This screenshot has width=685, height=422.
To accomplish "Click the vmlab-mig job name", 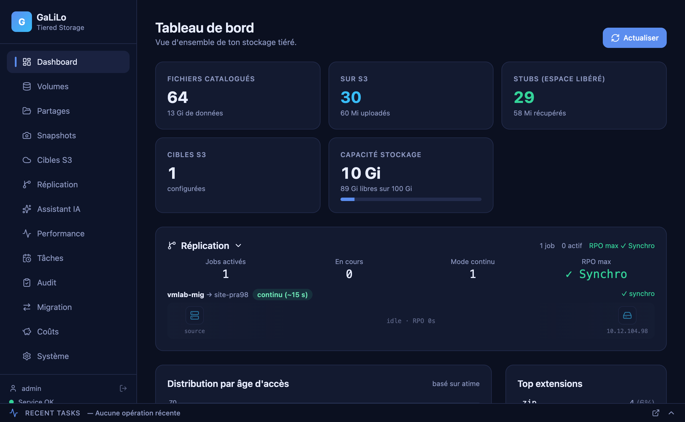I will click(186, 295).
